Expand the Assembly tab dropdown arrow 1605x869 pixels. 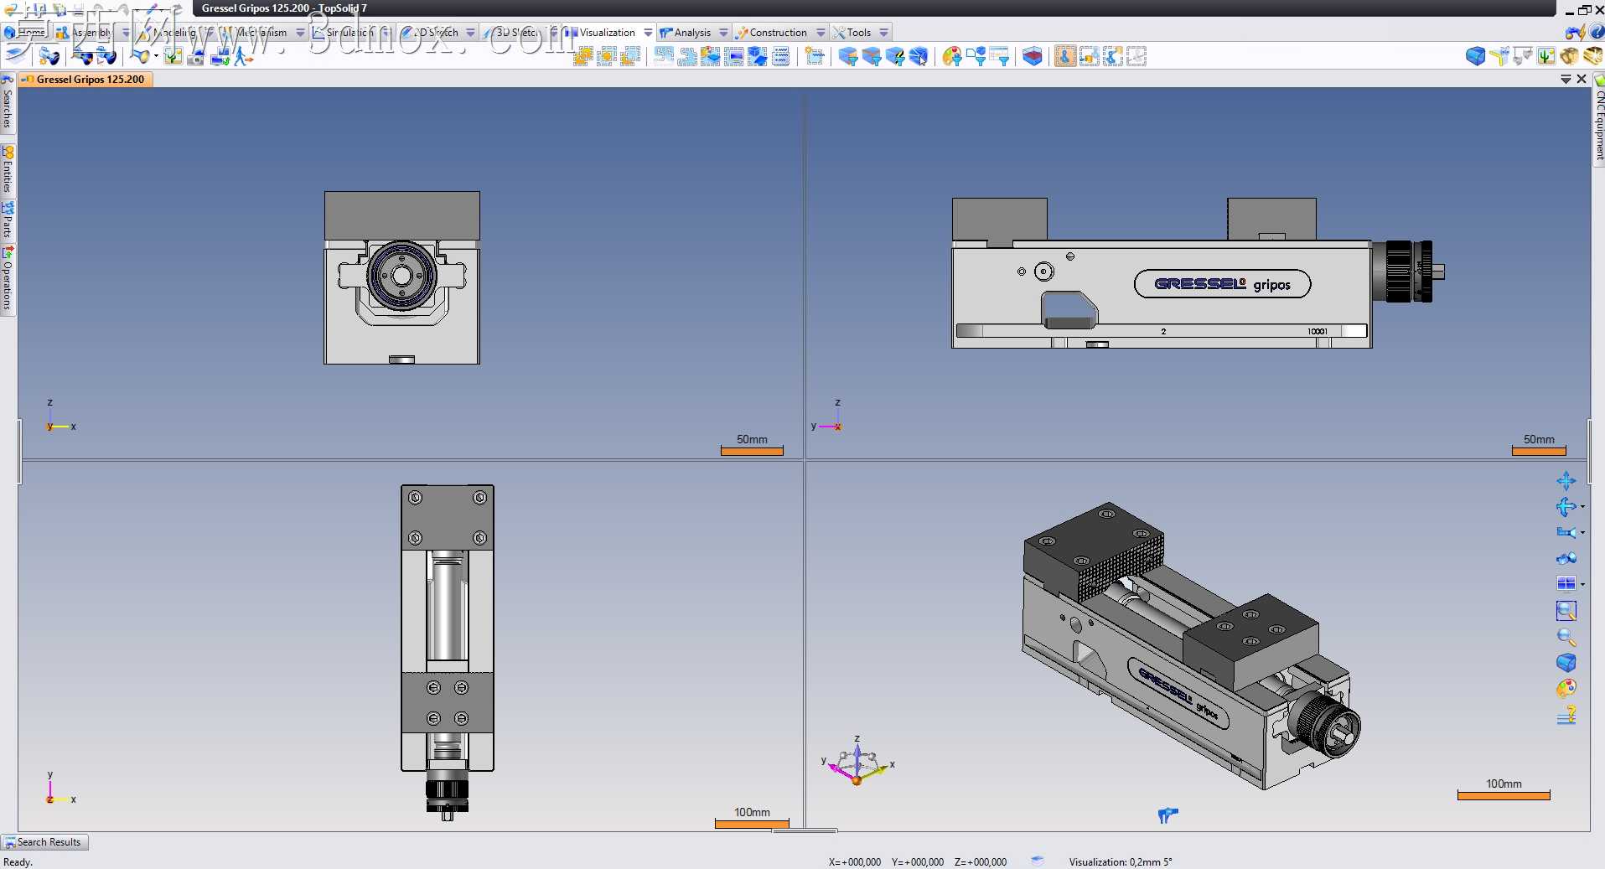[126, 33]
